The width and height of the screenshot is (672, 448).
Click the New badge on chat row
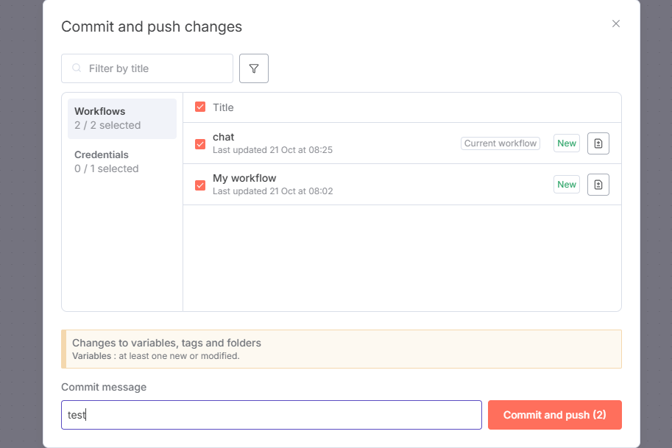[x=566, y=143]
